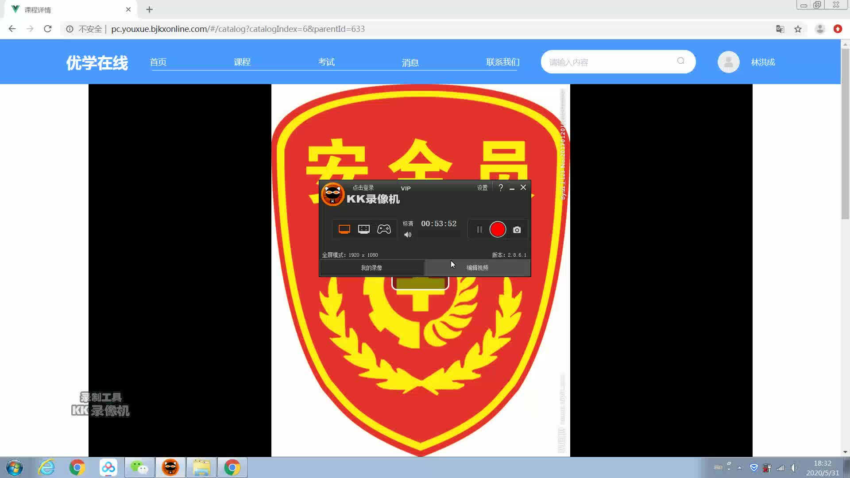Click the KK录像机 raccoon logo

(x=332, y=194)
